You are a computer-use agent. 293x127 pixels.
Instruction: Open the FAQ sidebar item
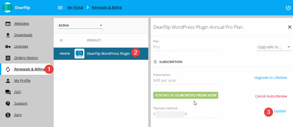point(17,92)
